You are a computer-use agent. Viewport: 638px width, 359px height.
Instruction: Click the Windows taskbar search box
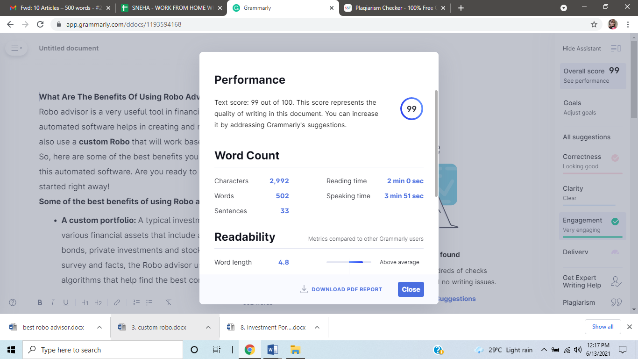103,350
